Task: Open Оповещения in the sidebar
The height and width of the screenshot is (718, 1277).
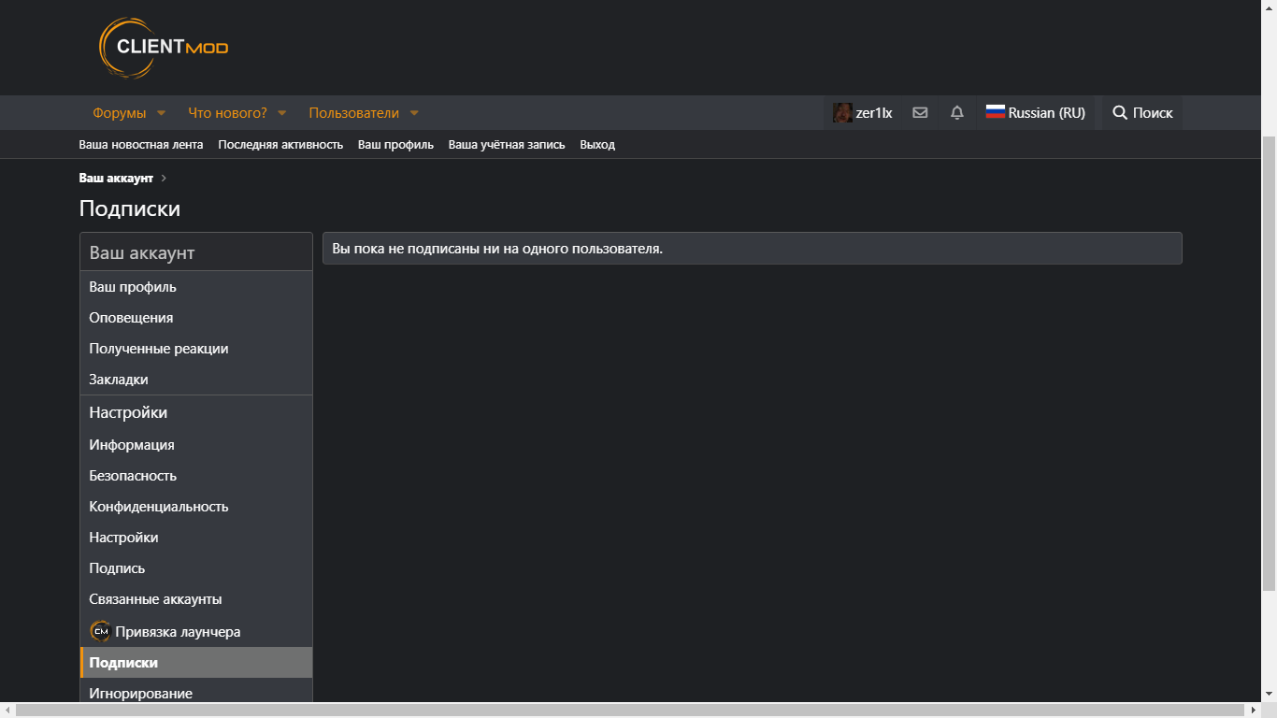Action: pyautogui.click(x=131, y=318)
